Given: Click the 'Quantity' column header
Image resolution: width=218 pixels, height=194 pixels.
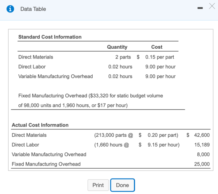Looking at the screenshot, I should click(117, 47).
